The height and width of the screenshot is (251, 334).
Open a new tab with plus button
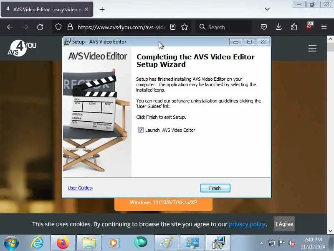click(102, 9)
